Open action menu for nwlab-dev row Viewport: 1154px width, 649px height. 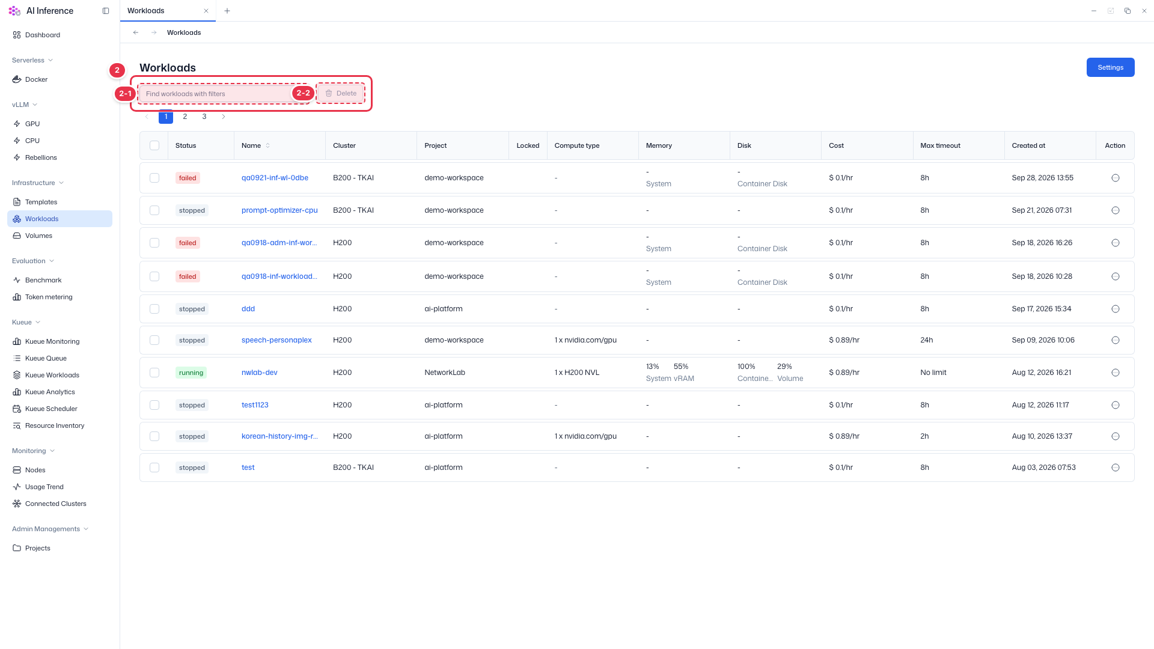click(x=1116, y=373)
